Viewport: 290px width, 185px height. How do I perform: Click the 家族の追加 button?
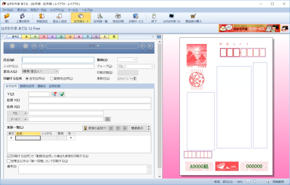pyautogui.click(x=95, y=128)
